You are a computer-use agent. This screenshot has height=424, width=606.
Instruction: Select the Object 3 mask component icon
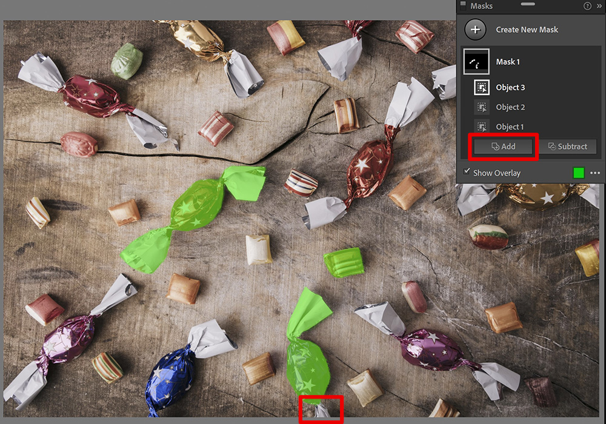pos(482,87)
